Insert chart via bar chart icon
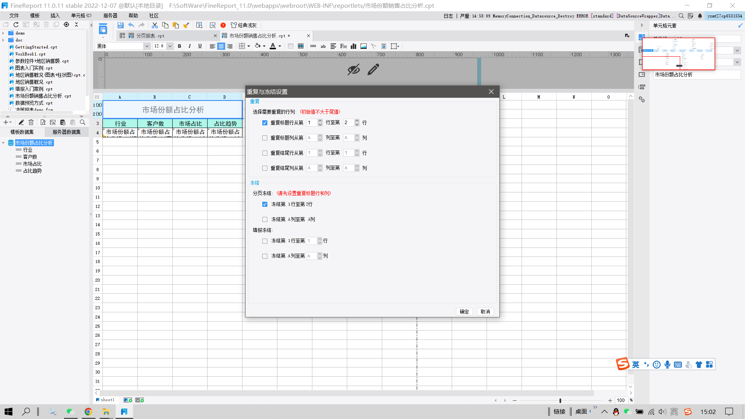 353,46
